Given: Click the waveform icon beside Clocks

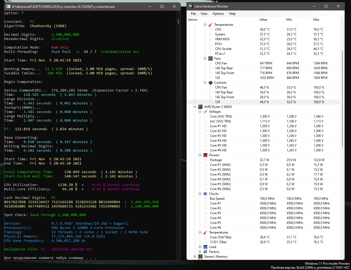Looking at the screenshot, I should (x=205, y=194).
